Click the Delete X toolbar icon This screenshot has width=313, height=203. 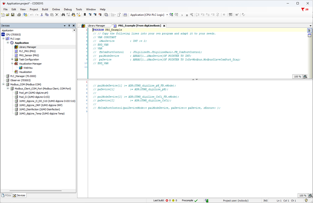(x=57, y=15)
